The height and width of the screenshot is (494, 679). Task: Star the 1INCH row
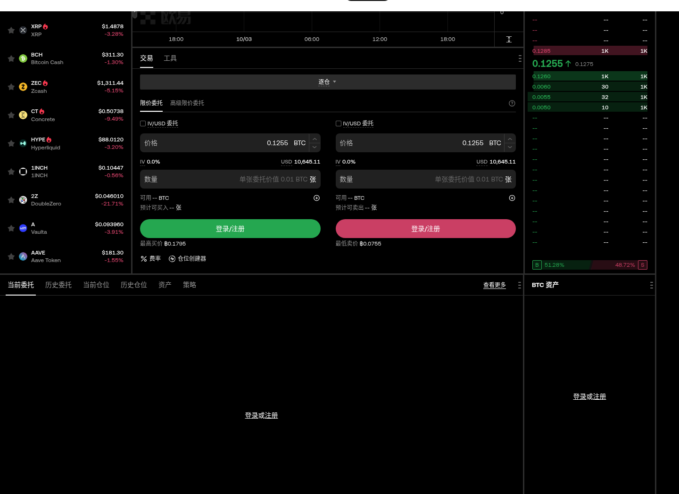pos(11,172)
